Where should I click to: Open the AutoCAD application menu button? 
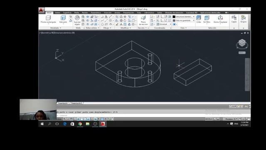pos(41,10)
